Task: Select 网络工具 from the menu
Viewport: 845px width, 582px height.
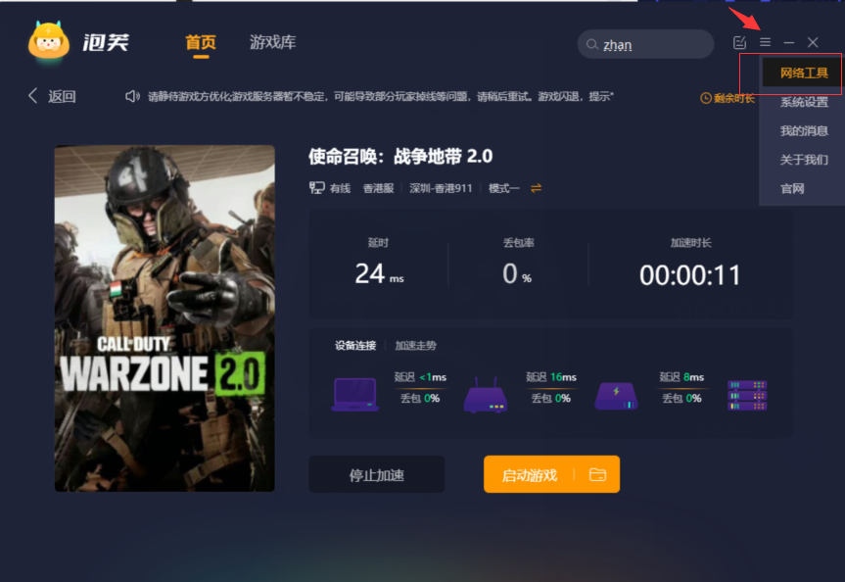Action: 804,73
